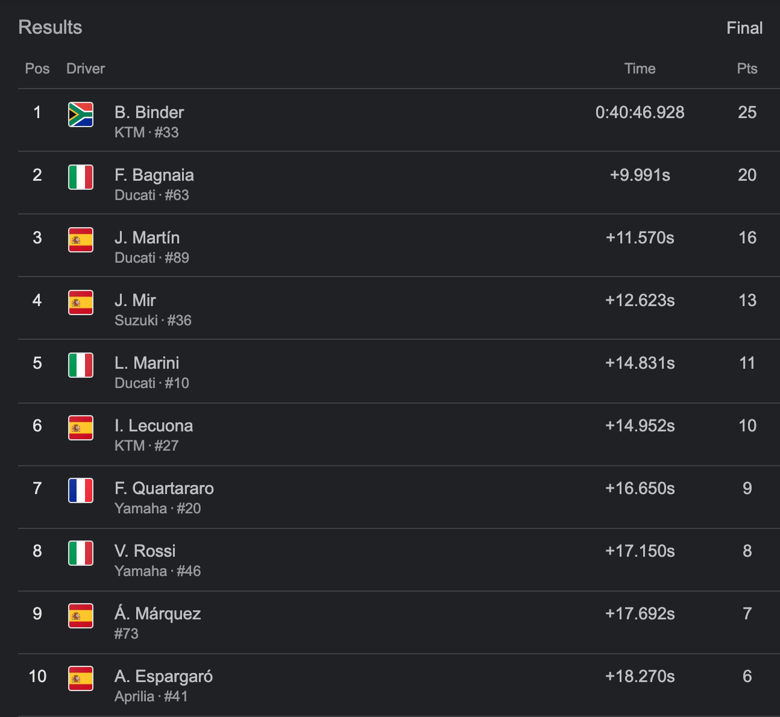Click the Spanish flag beside J. Martín
The image size is (780, 717).
(x=81, y=240)
